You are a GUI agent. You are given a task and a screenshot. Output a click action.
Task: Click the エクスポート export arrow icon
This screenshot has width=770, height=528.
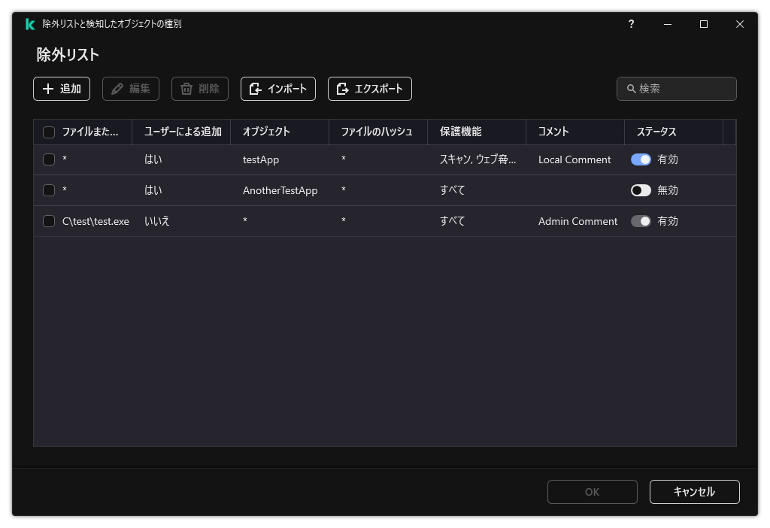[x=341, y=89]
